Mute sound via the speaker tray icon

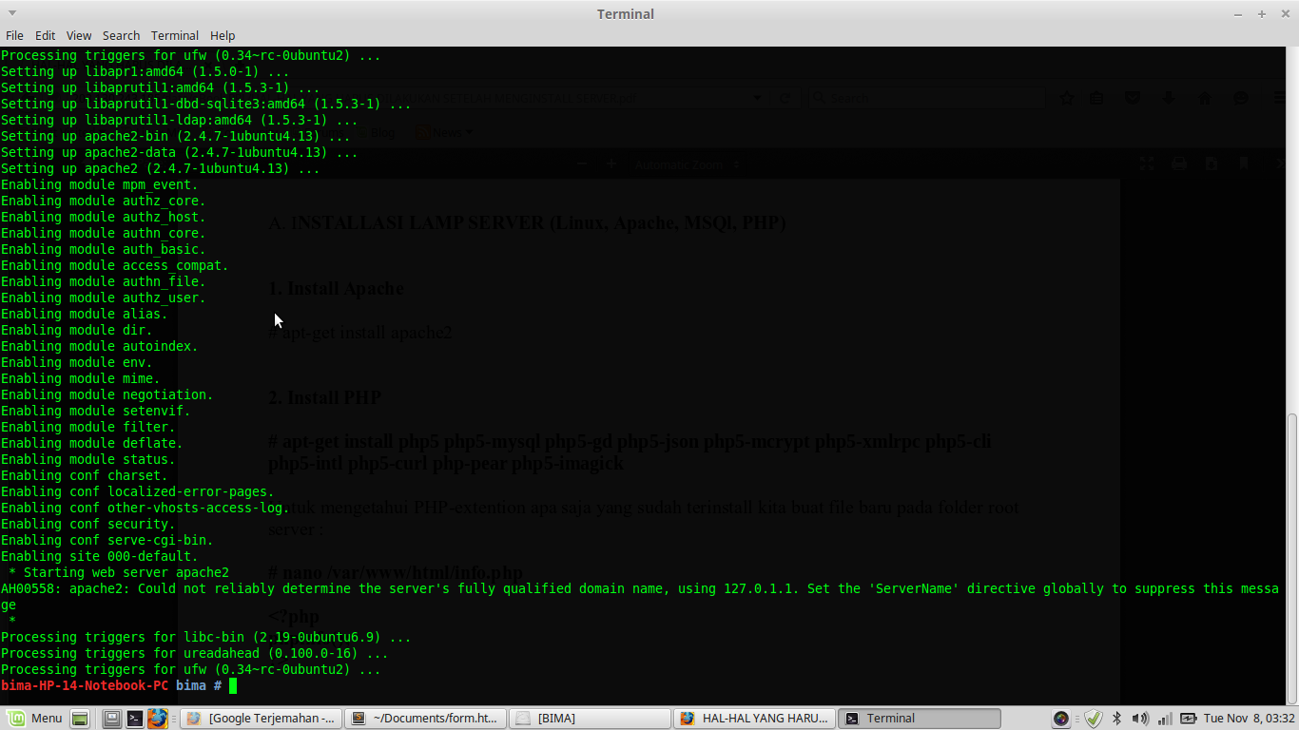1140,719
